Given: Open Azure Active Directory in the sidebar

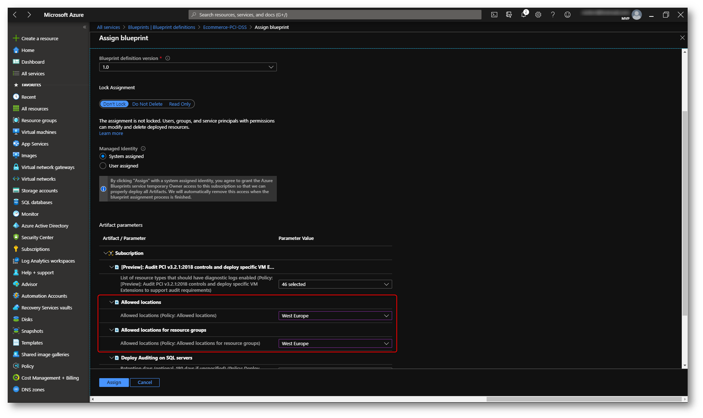Looking at the screenshot, I should [45, 225].
